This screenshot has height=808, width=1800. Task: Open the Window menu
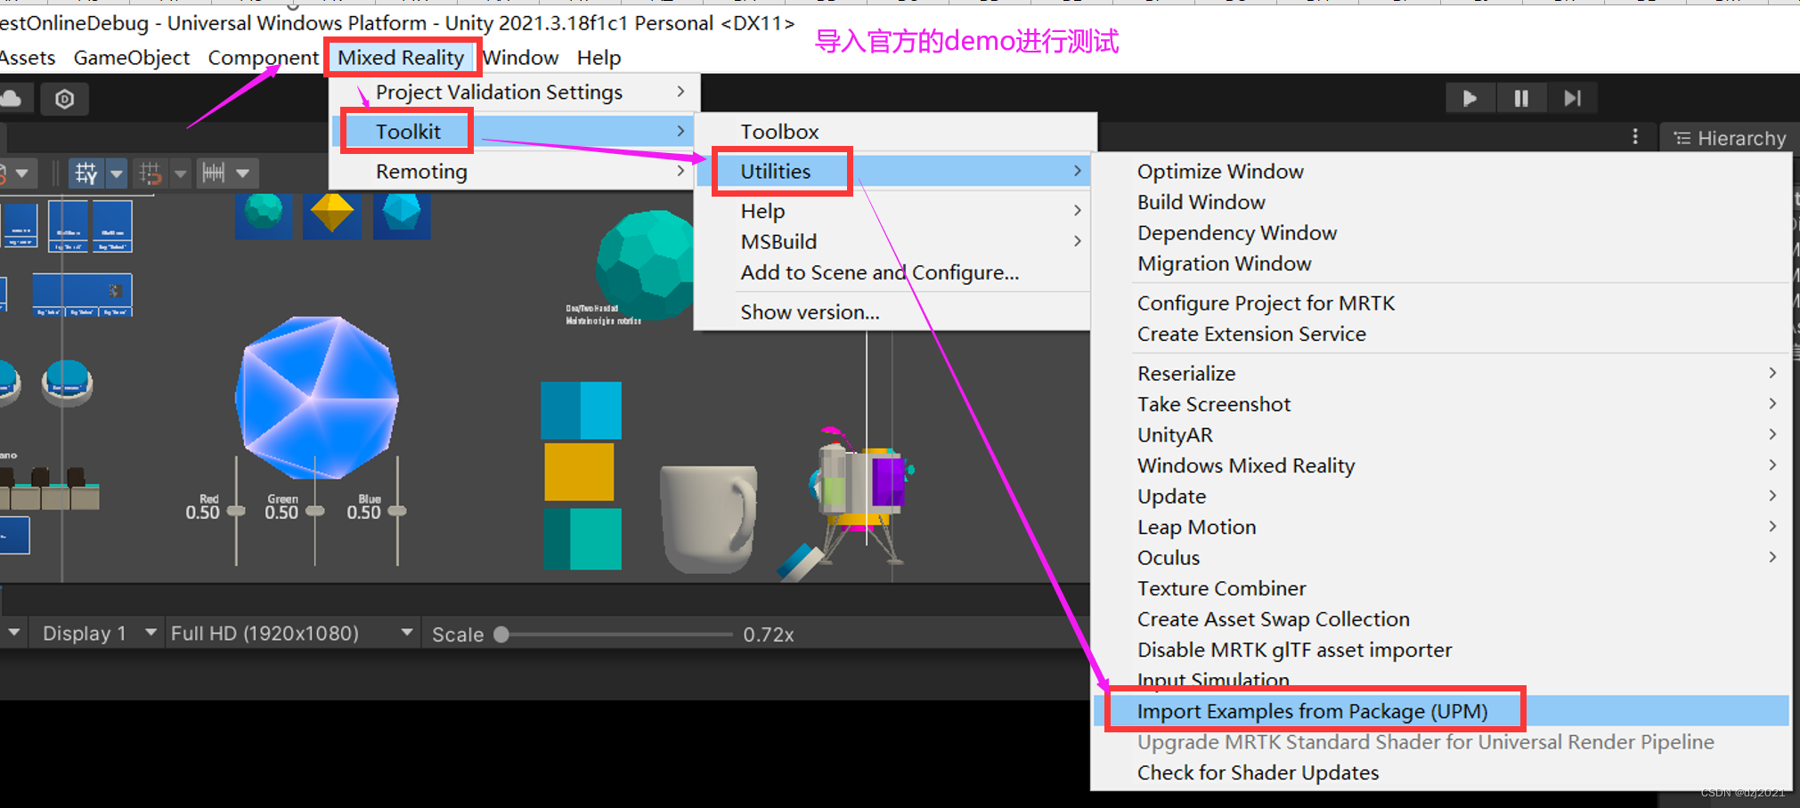[x=521, y=58]
